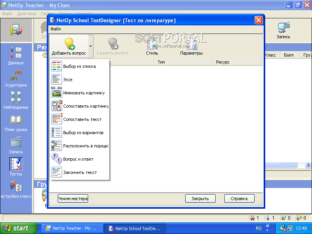Click the Режим мастера button
The height and width of the screenshot is (234, 312).
tap(73, 199)
